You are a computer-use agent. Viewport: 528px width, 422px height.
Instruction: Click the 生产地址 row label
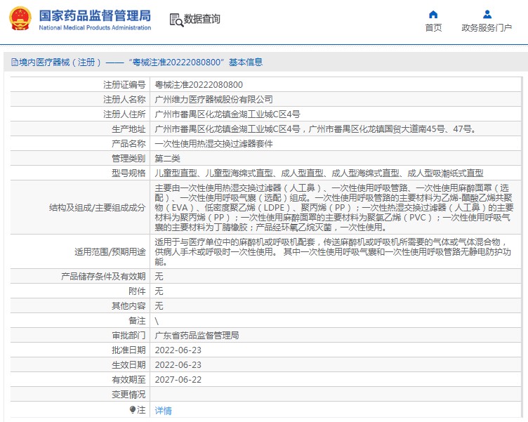point(128,129)
